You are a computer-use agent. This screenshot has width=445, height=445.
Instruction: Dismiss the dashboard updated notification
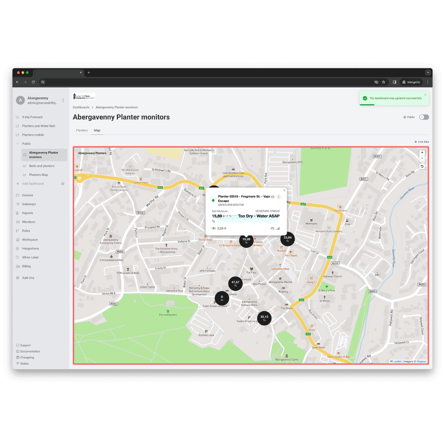tap(425, 95)
